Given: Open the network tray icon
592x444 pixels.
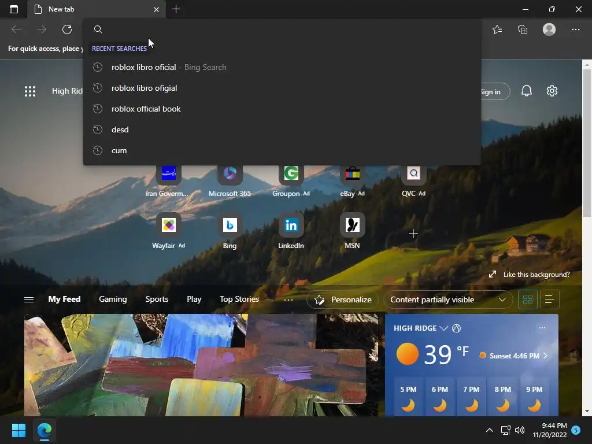Looking at the screenshot, I should 505,430.
